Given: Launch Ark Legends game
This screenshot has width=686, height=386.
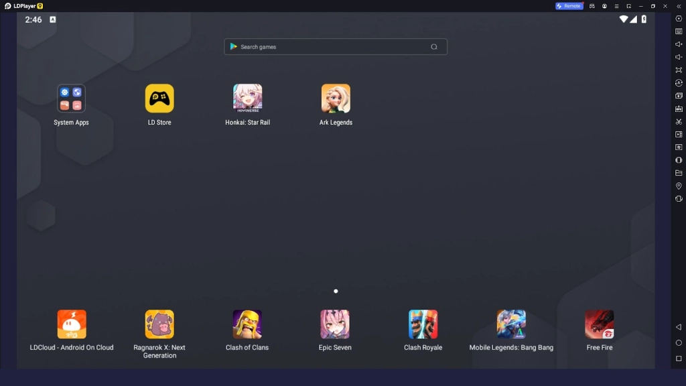Looking at the screenshot, I should click(336, 99).
